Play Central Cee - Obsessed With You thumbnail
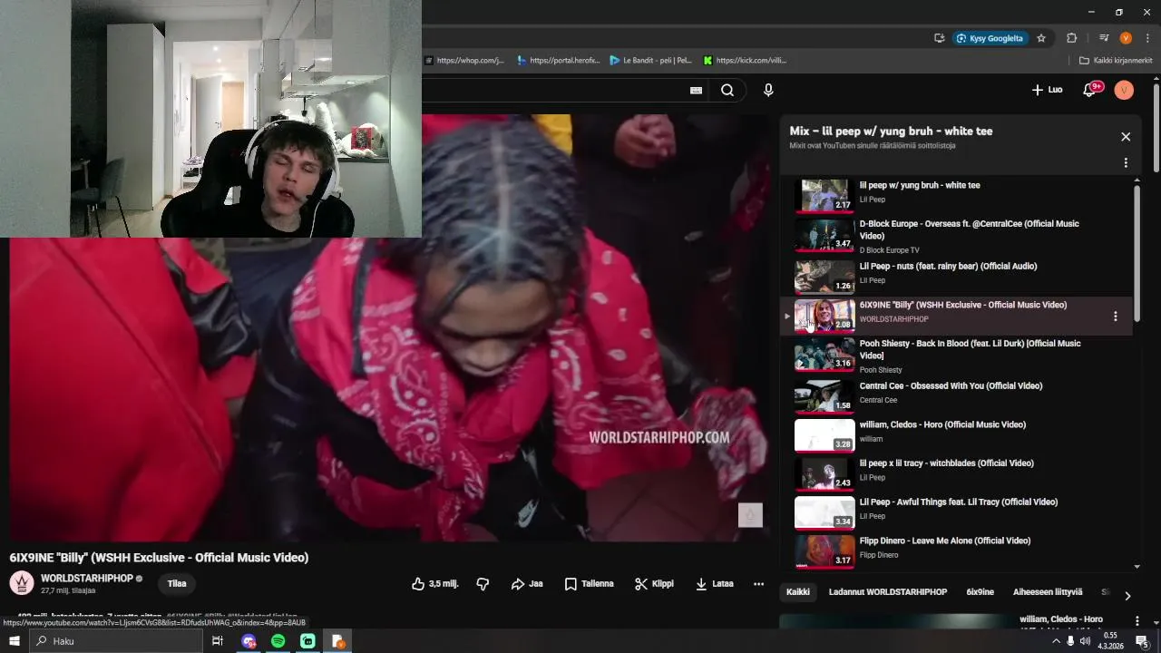1161x653 pixels. click(x=824, y=396)
